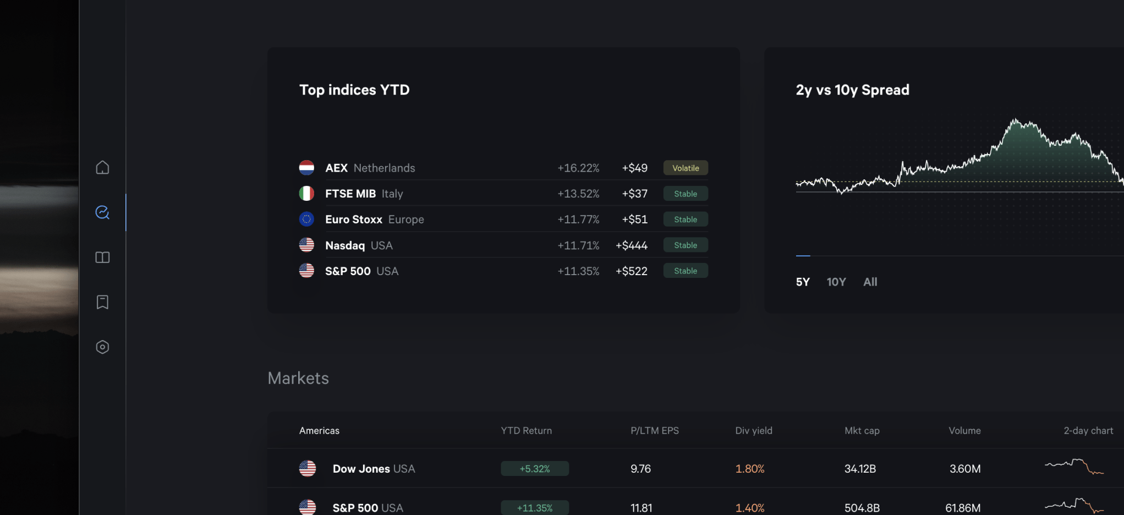Click the Stable badge on Nasdaq row
Viewport: 1124px width, 515px height.
click(x=685, y=245)
